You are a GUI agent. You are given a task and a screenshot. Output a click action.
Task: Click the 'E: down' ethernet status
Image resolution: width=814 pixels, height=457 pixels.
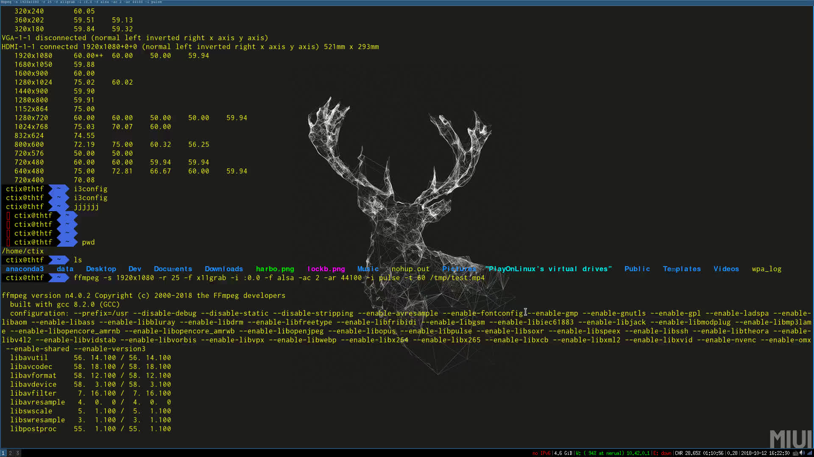(x=662, y=453)
